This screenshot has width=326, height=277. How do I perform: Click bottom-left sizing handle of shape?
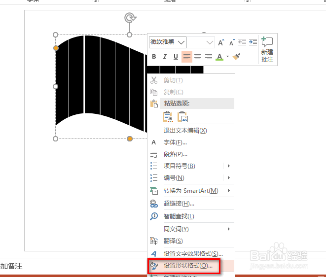point(56,139)
